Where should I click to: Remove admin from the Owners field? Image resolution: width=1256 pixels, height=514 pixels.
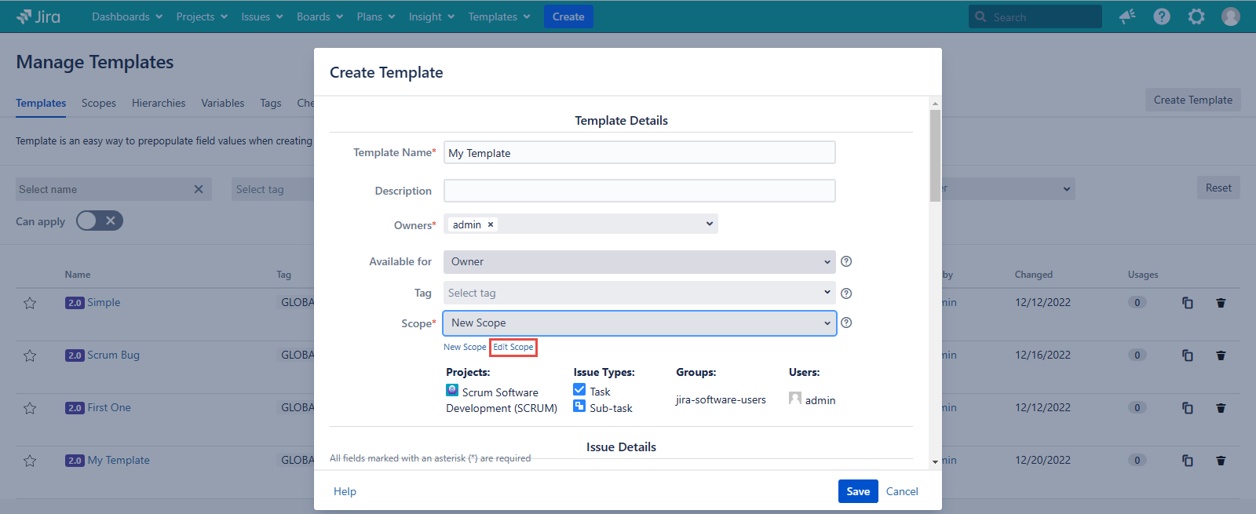(491, 224)
